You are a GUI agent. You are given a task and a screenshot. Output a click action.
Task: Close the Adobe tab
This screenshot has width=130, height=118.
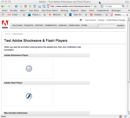tap(127, 15)
